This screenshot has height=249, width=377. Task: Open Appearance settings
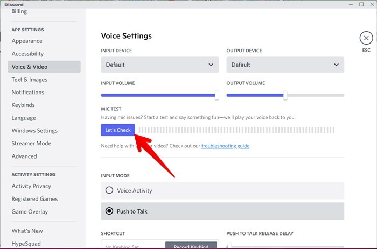pyautogui.click(x=27, y=41)
